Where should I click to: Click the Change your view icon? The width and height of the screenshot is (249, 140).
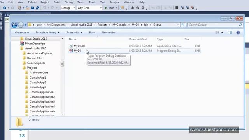pyautogui.click(x=217, y=33)
